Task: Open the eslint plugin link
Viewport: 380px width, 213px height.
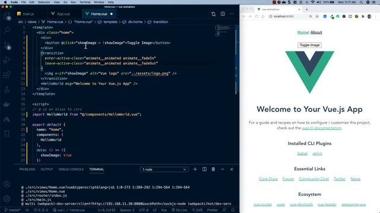Action: pos(317,153)
